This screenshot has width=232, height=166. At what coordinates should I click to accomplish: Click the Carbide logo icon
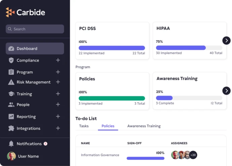10,12
